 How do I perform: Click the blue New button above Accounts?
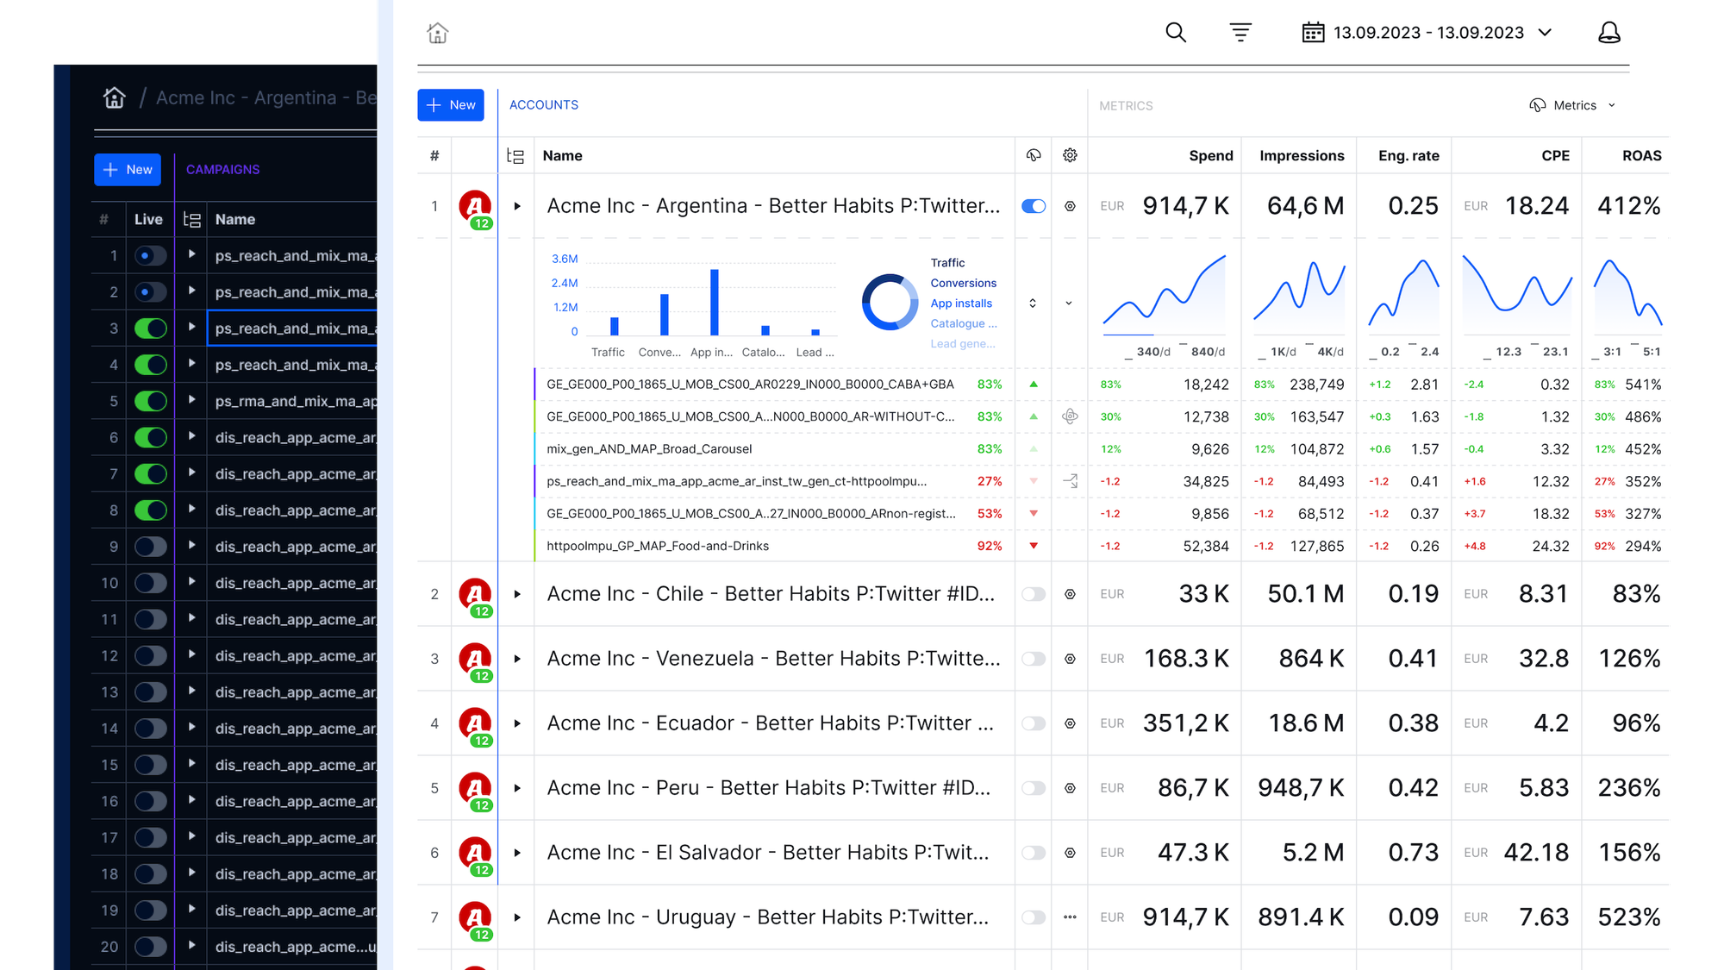pyautogui.click(x=451, y=105)
